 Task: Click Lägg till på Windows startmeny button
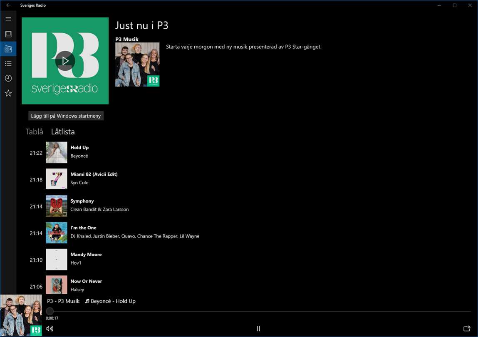pos(66,116)
